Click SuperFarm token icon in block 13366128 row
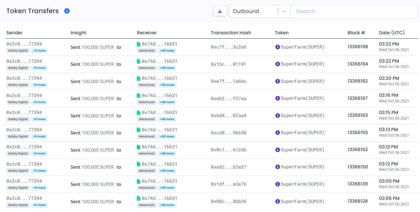Image resolution: width=420 pixels, height=212 pixels. (x=277, y=201)
